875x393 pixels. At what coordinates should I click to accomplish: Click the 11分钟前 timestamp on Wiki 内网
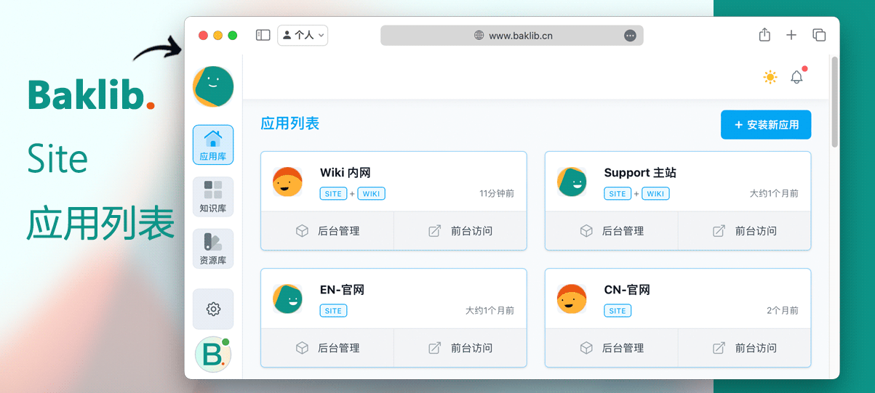497,194
